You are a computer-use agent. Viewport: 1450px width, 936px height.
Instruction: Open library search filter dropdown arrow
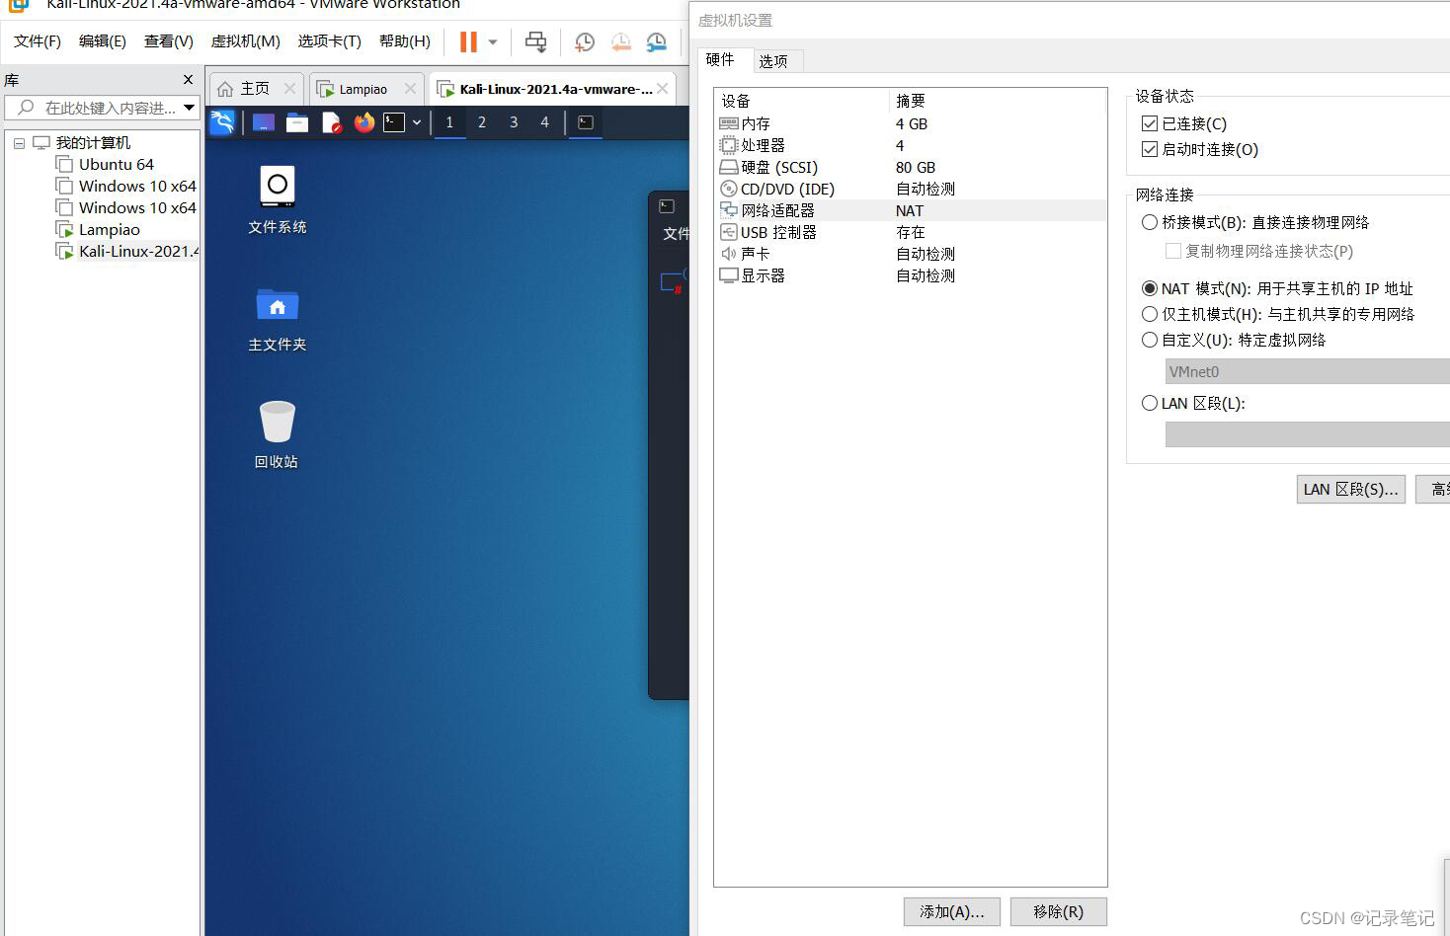point(189,108)
